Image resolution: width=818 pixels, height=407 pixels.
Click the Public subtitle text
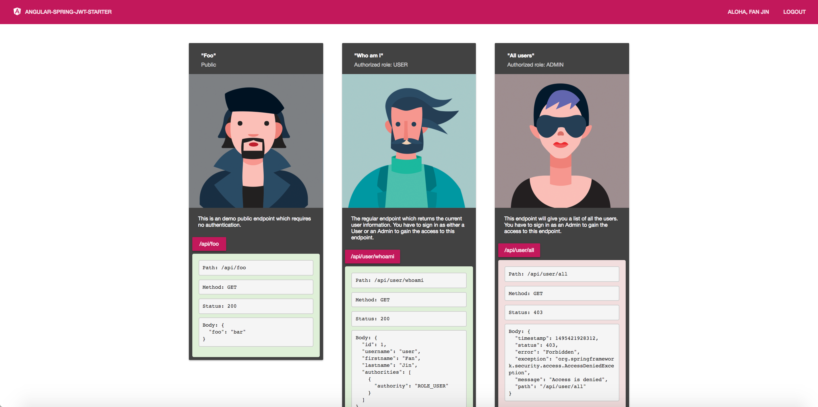point(208,65)
